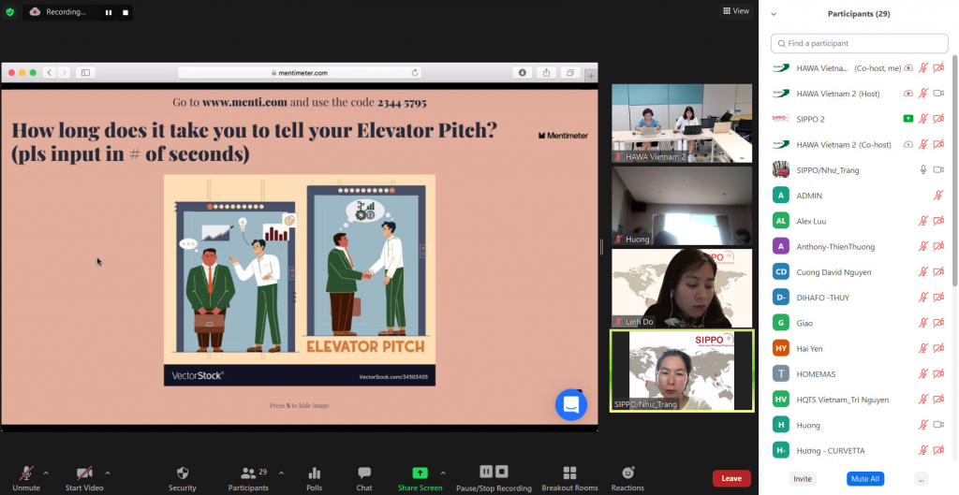The width and height of the screenshot is (959, 495).
Task: Click the Find a participant search field
Action: [x=860, y=43]
